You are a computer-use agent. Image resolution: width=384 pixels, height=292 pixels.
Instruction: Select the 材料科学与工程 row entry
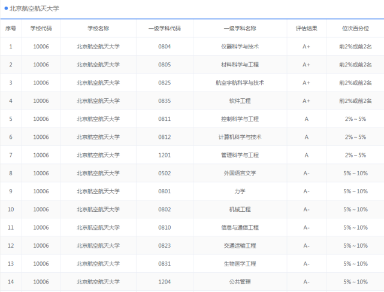240,65
